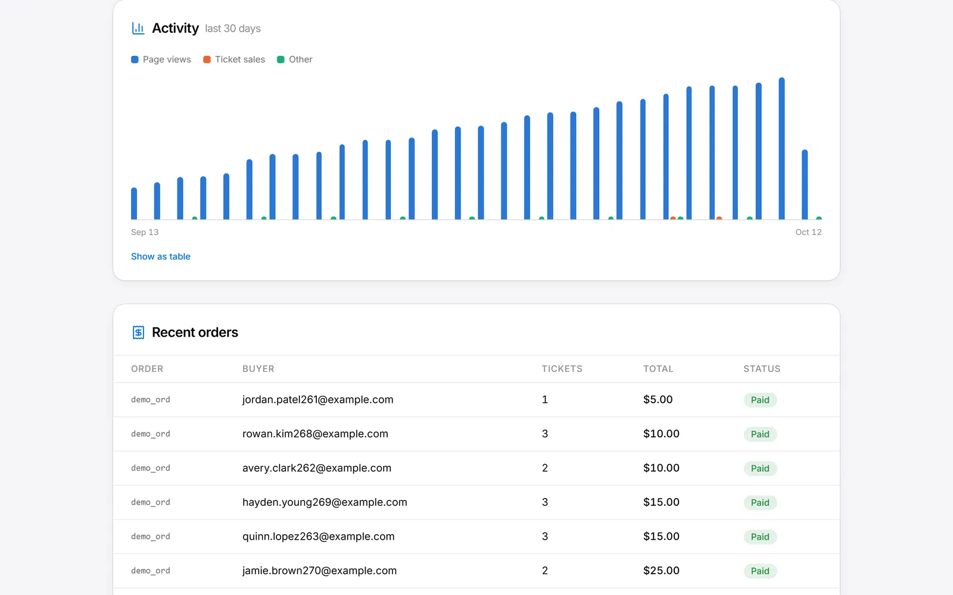953x595 pixels.
Task: Click the $5.00 total for jordan.patel261
Action: click(658, 400)
